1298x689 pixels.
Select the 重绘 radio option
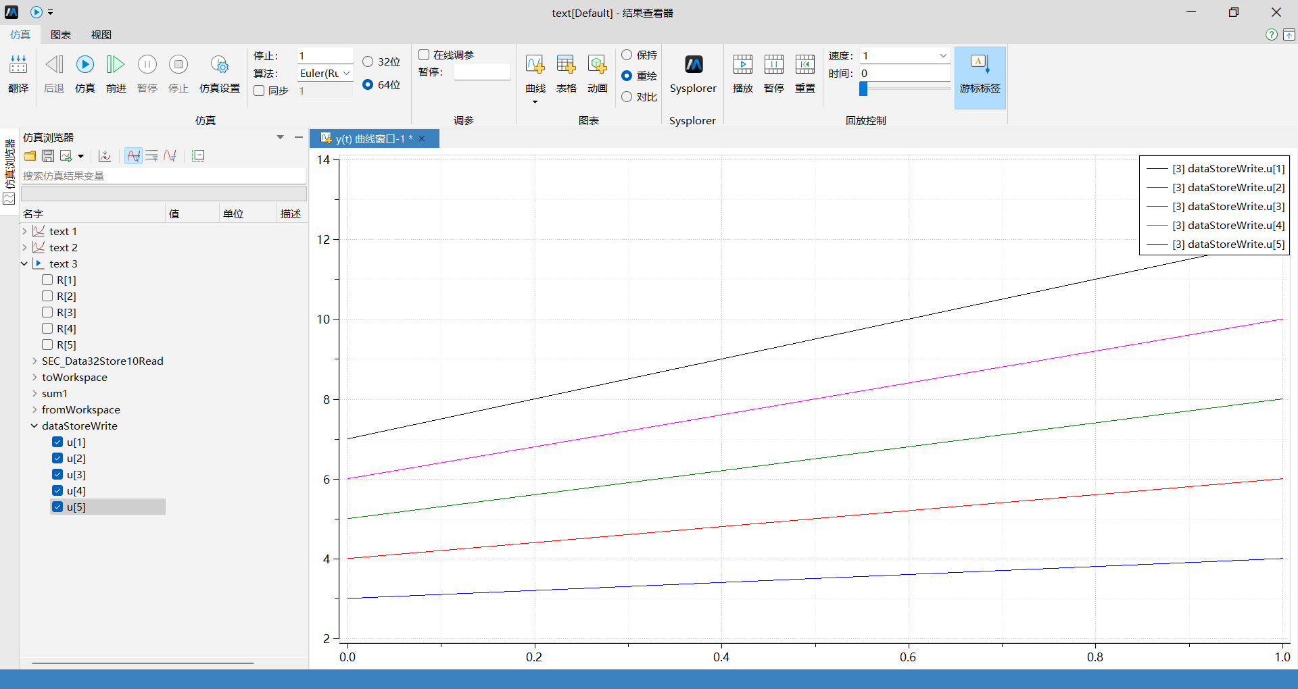click(627, 76)
